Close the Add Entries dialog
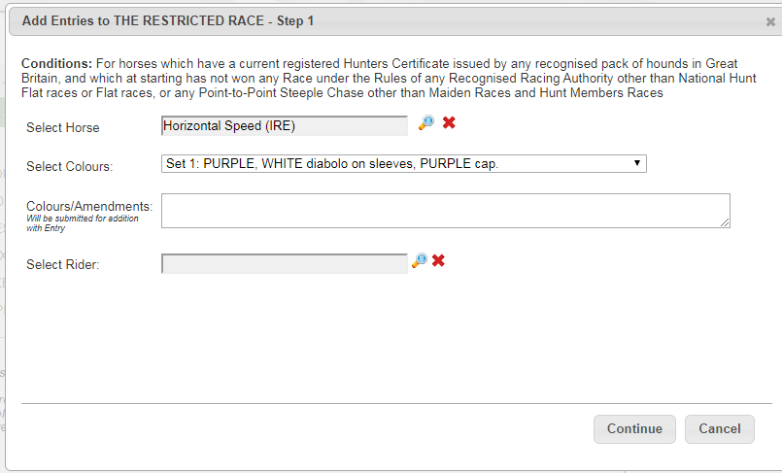 point(770,21)
